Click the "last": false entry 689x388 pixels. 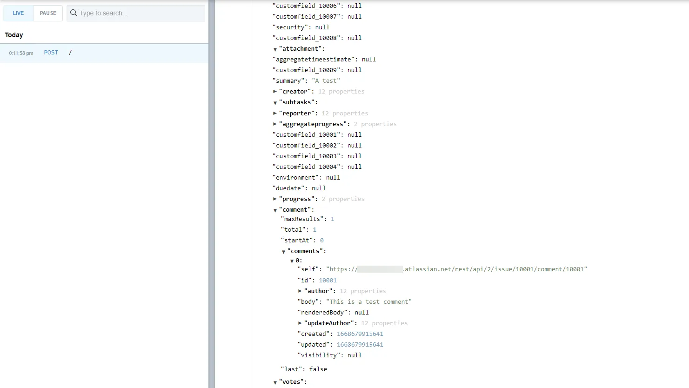304,369
